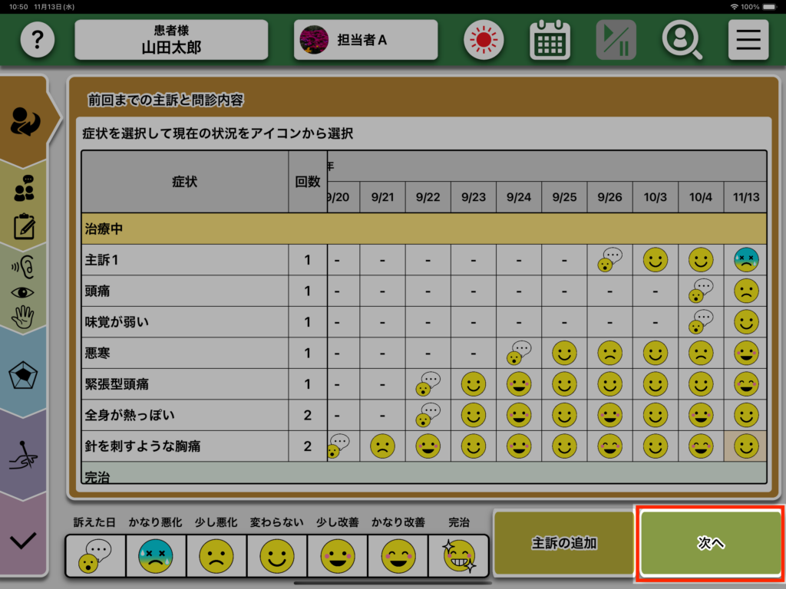
Task: Open the '担当者A' staff selector
Action: [x=365, y=40]
